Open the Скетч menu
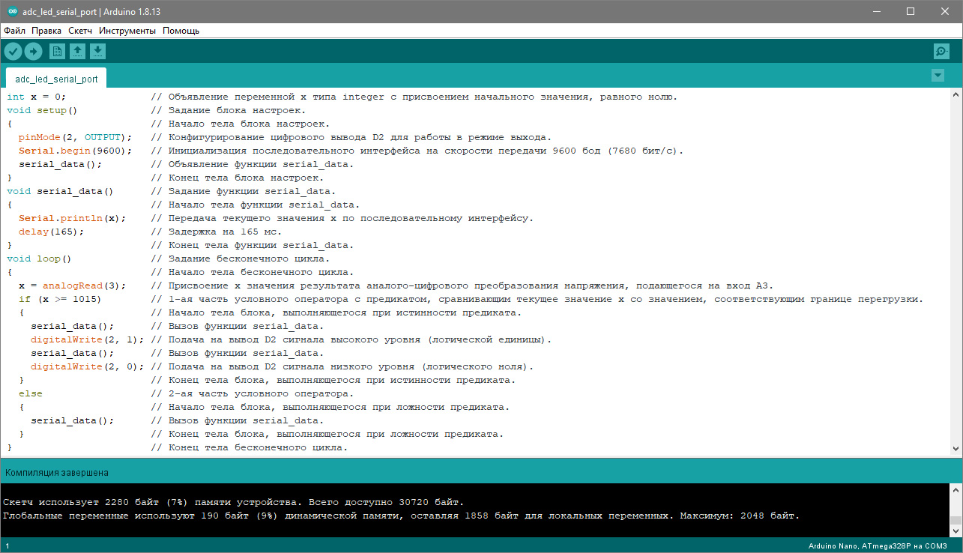 [x=80, y=31]
